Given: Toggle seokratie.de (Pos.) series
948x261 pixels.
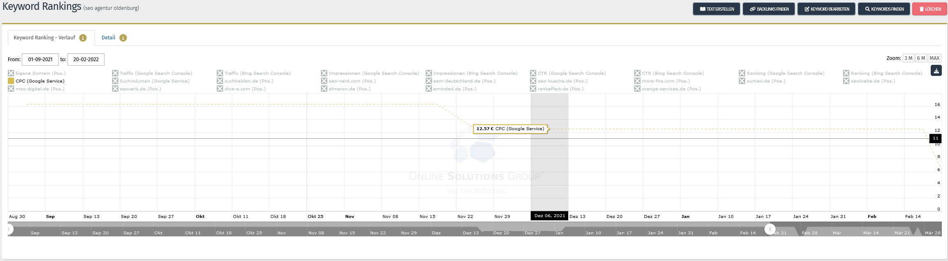Looking at the screenshot, I should tap(869, 81).
